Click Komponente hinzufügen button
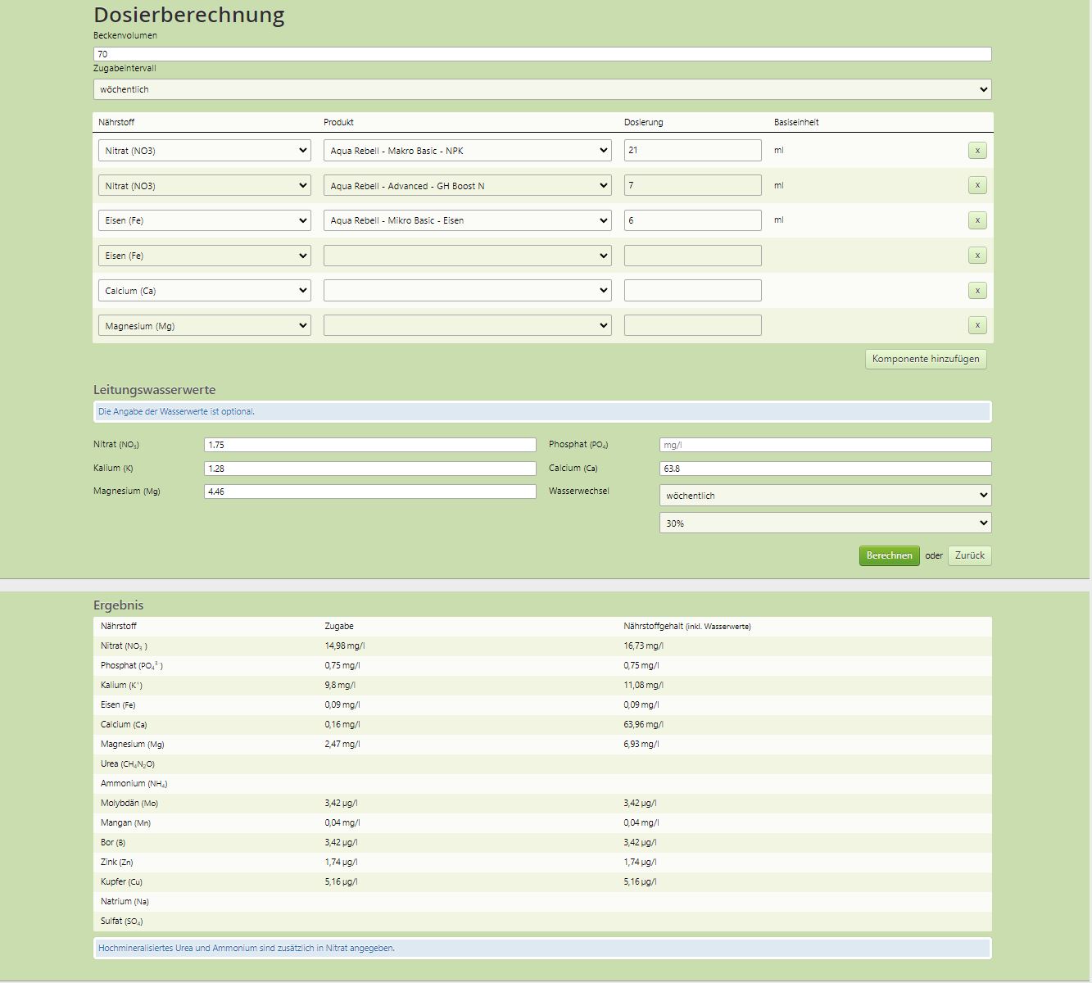1092x983 pixels. click(925, 359)
